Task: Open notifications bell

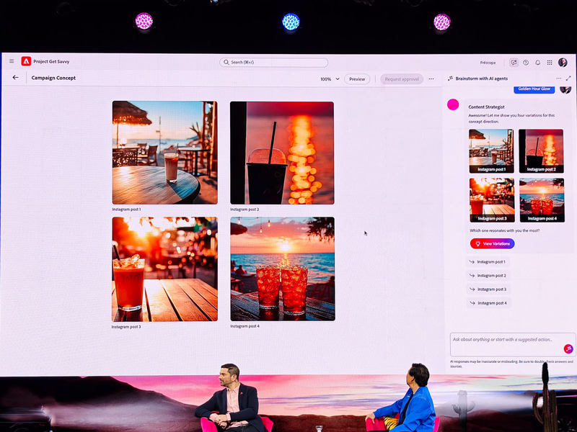Action: click(537, 63)
